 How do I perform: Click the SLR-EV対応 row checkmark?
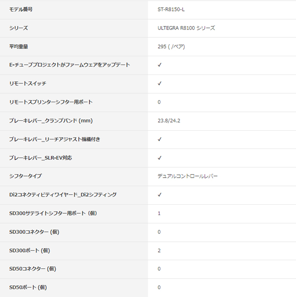click(159, 158)
